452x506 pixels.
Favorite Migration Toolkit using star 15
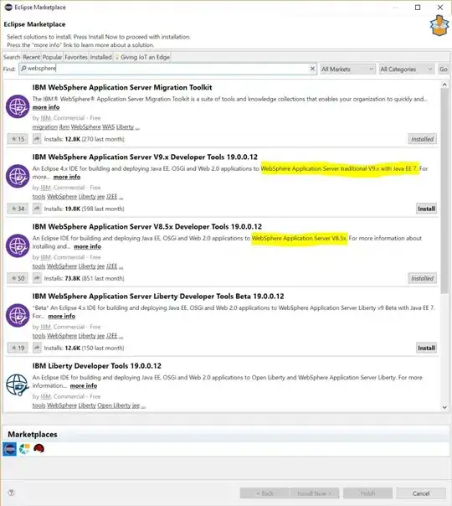tap(18, 139)
